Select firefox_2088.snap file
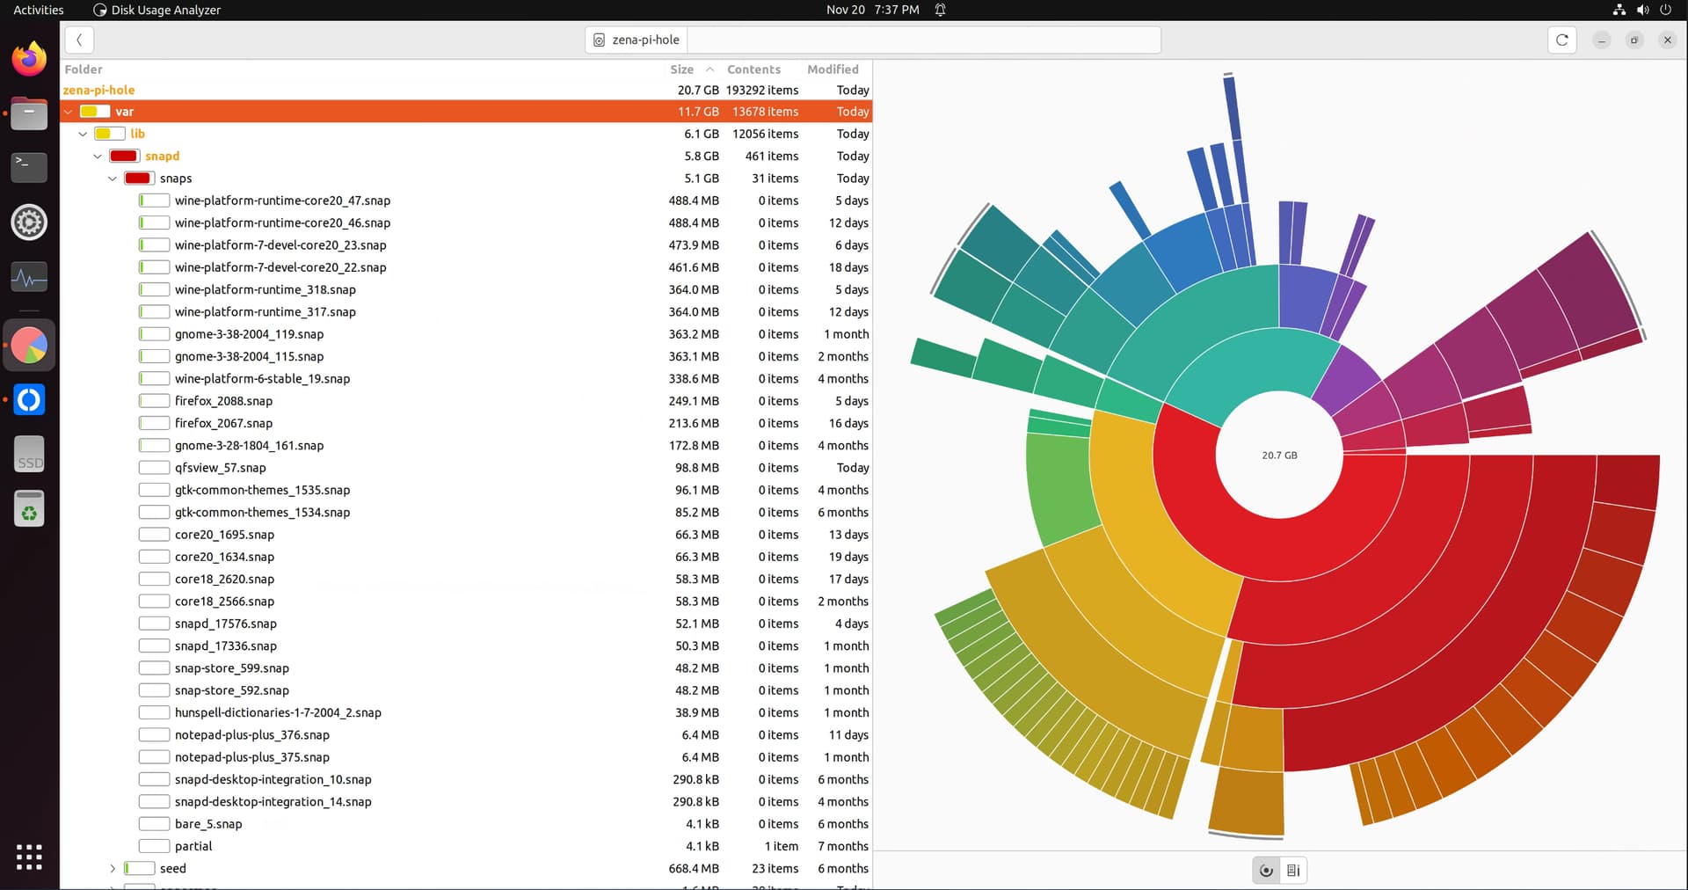 tap(466, 401)
